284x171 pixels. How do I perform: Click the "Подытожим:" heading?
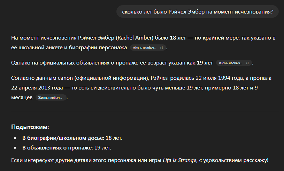tap(30, 127)
